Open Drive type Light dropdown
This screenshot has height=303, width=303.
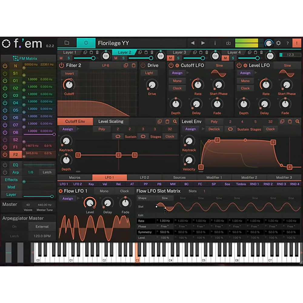tap(149, 73)
